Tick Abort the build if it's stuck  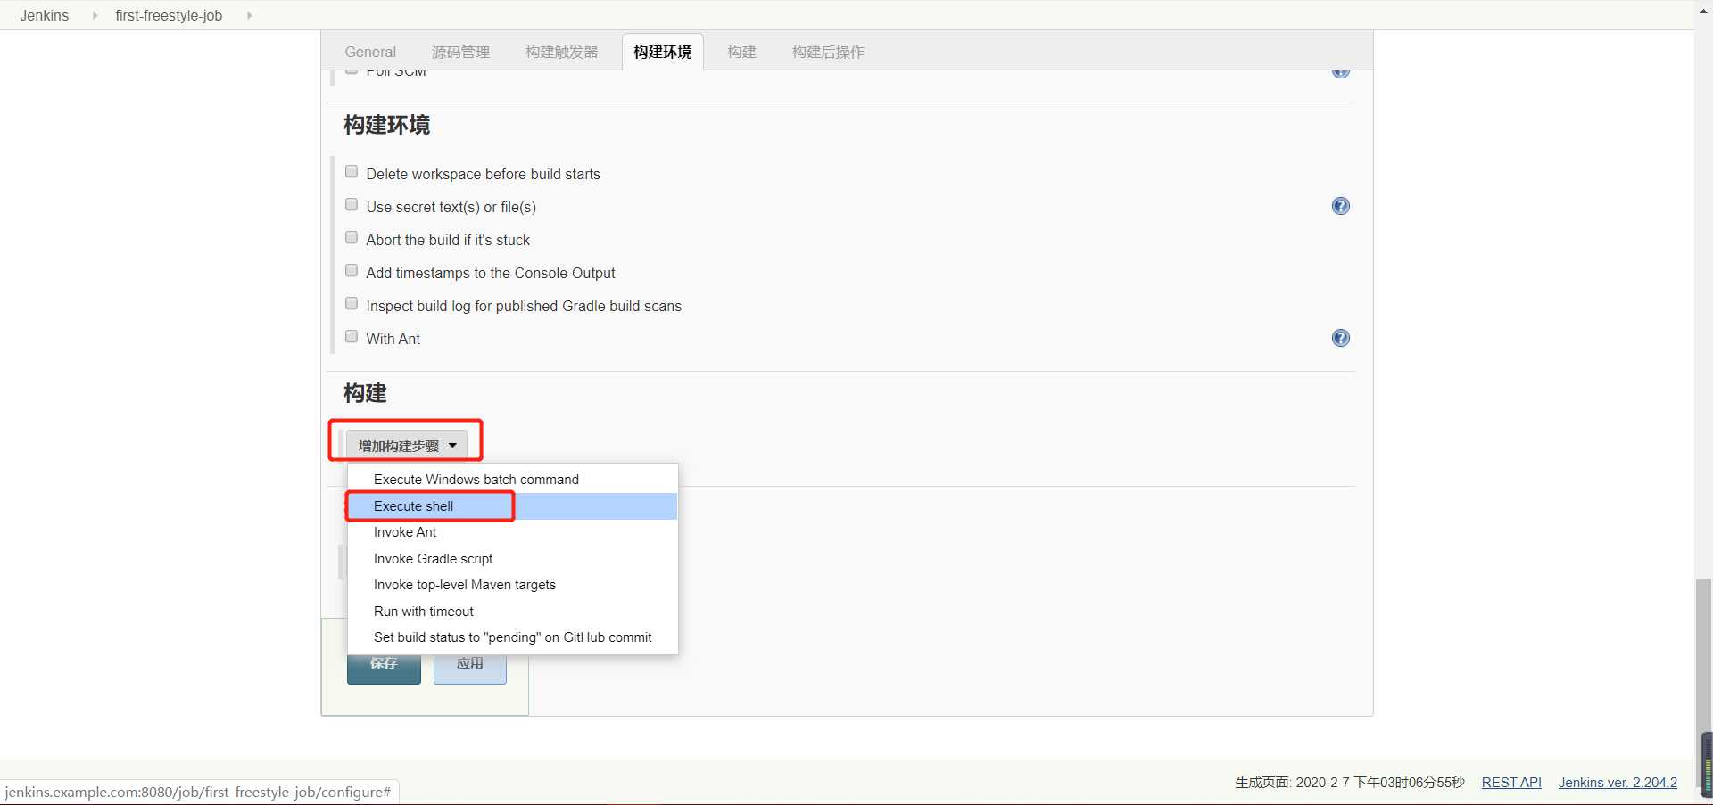[352, 238]
